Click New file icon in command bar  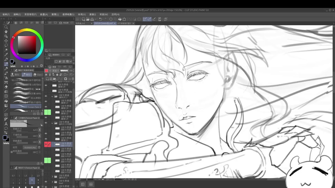[83, 19]
